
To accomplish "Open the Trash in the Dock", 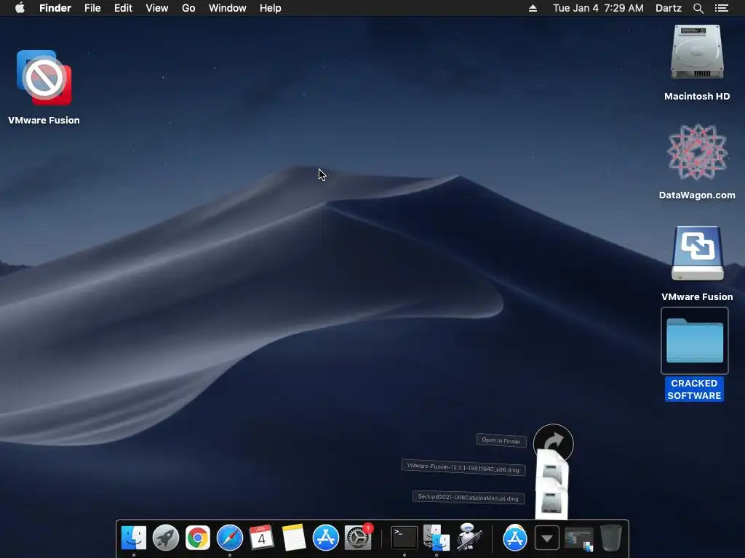I will (x=611, y=538).
